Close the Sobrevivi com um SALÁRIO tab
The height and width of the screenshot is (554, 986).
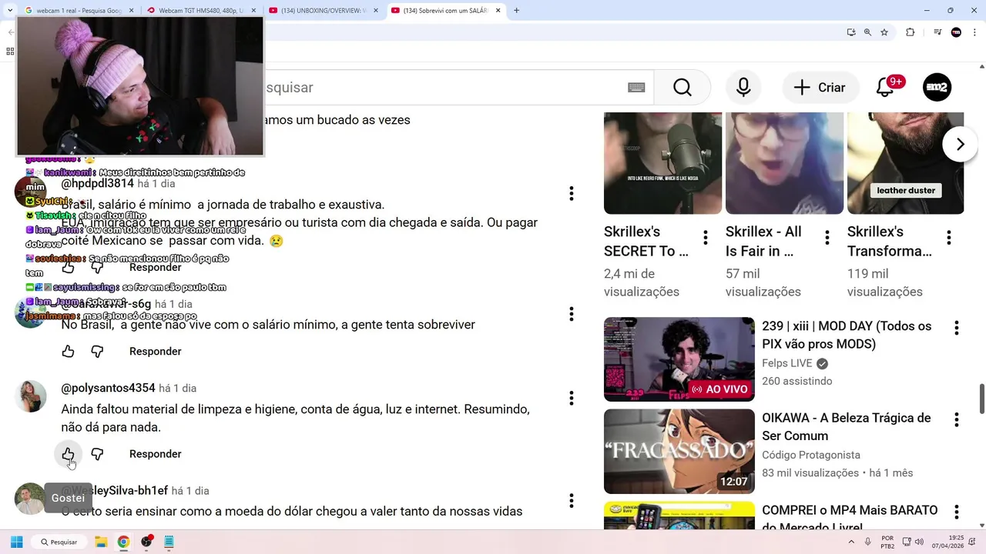click(x=498, y=11)
